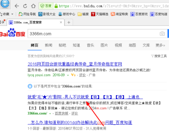This screenshot has height=131, width=169.
Task: Switch to the 新闻 search tab
Action: pyautogui.click(x=49, y=45)
